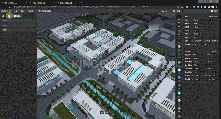Switch to the second browser tab

point(42,3)
